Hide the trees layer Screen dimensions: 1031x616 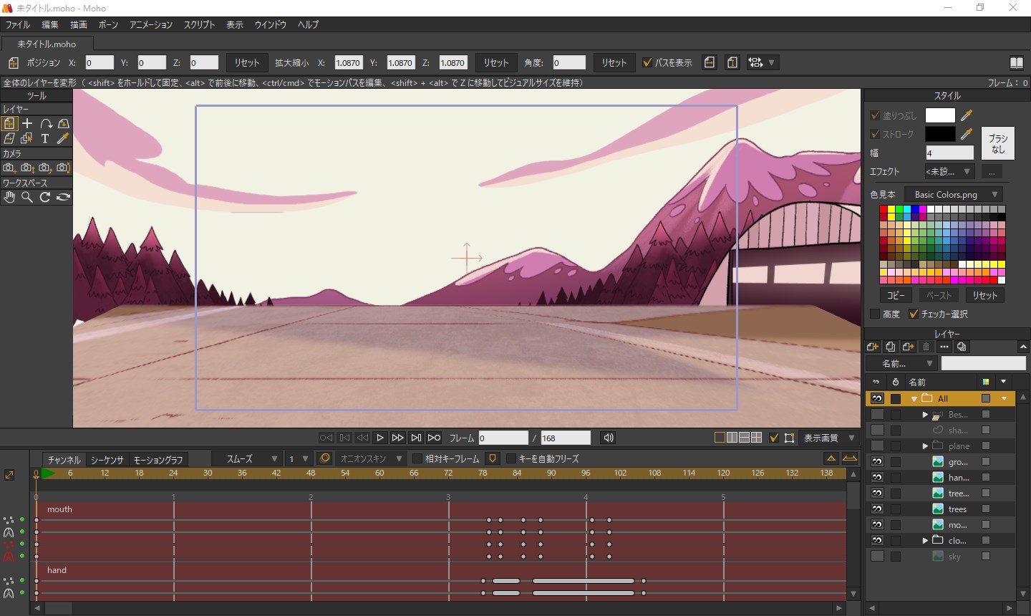[877, 509]
